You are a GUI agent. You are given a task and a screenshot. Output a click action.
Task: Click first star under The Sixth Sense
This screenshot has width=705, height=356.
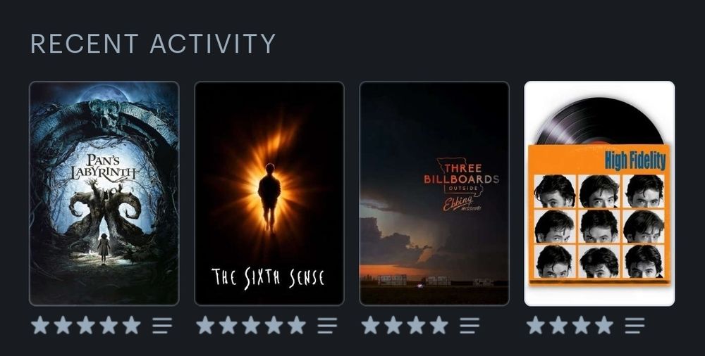click(x=205, y=325)
